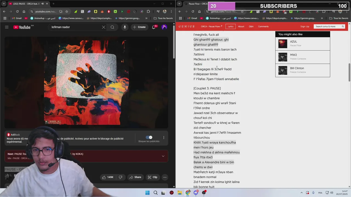Image resolution: width=351 pixels, height=197 pixels.
Task: Go back in the YouTube browser window
Action: [x=4, y=11]
